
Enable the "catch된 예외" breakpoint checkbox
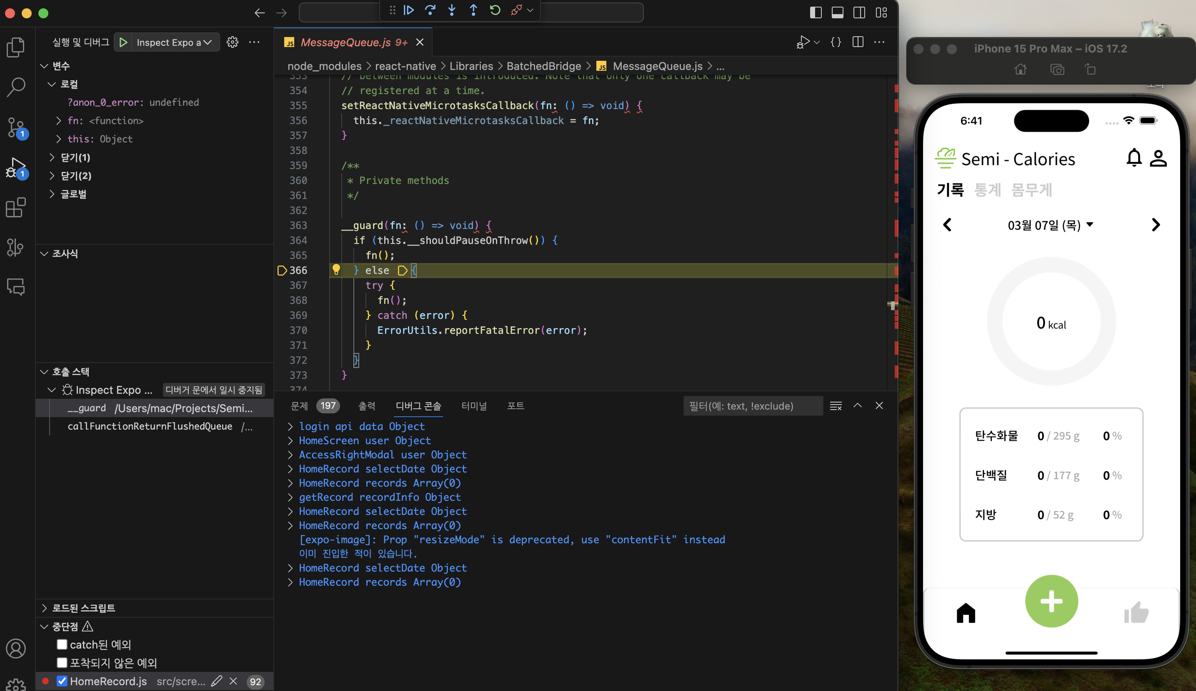(x=62, y=644)
